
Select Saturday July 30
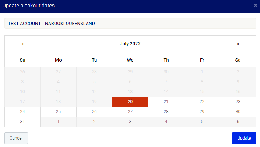pyautogui.click(x=238, y=112)
